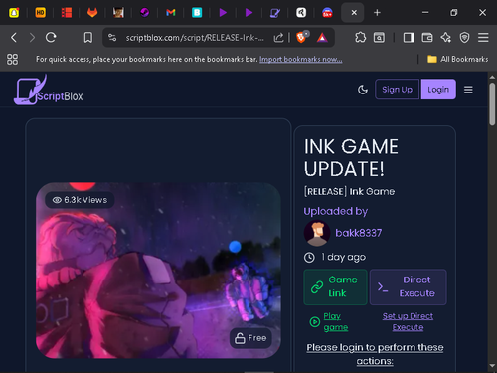This screenshot has width=497, height=373.
Task: Go forward to the next page
Action: coord(32,38)
